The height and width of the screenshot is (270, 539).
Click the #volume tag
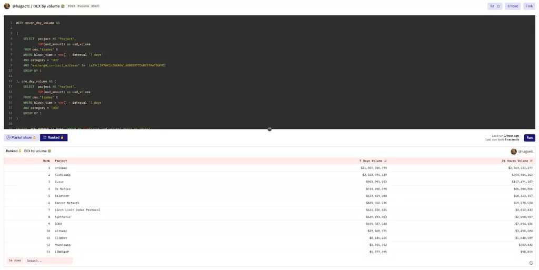[x=83, y=6]
